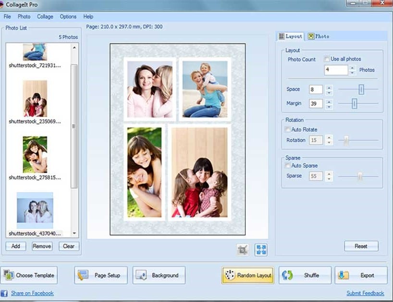Click the fit-to-window arrows icon below the canvas
The image size is (393, 302).
click(x=261, y=250)
